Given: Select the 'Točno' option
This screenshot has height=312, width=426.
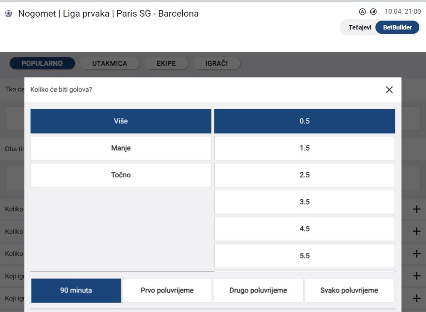Looking at the screenshot, I should [121, 175].
